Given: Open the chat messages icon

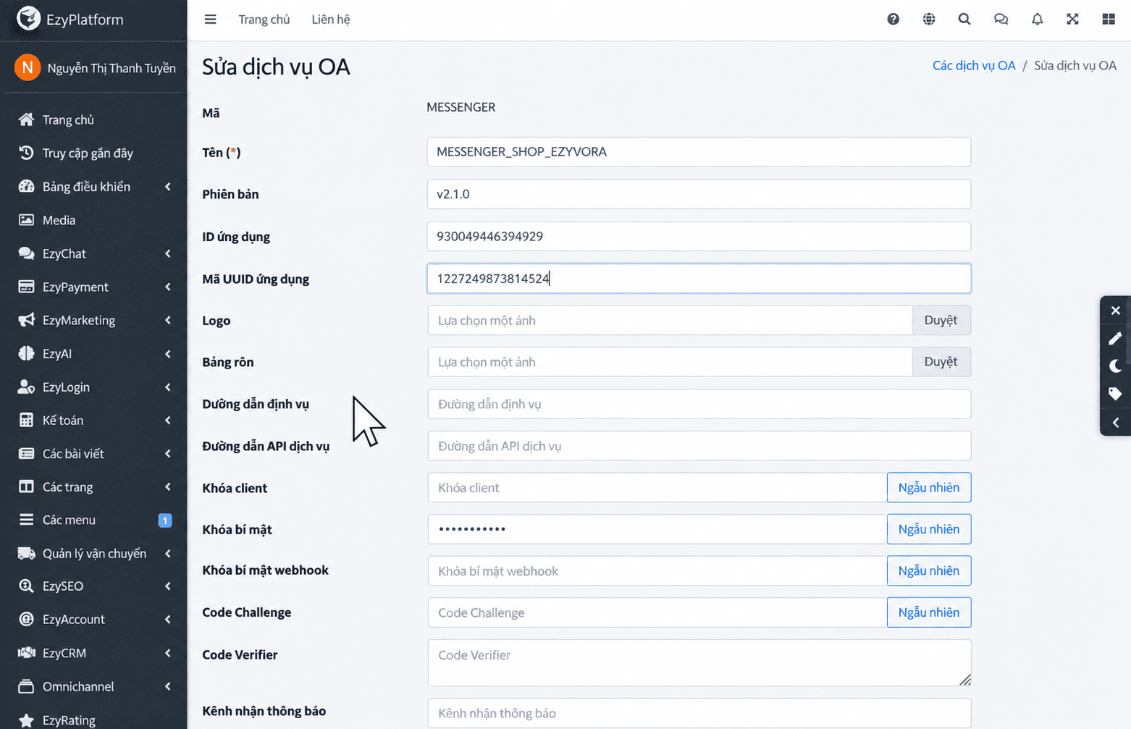Looking at the screenshot, I should (x=1001, y=20).
